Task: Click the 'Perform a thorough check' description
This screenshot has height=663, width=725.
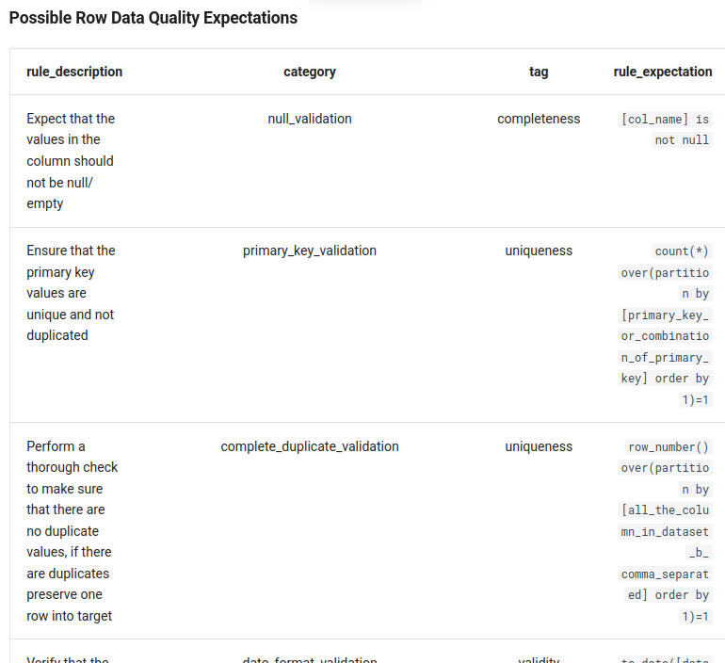Action: [72, 531]
